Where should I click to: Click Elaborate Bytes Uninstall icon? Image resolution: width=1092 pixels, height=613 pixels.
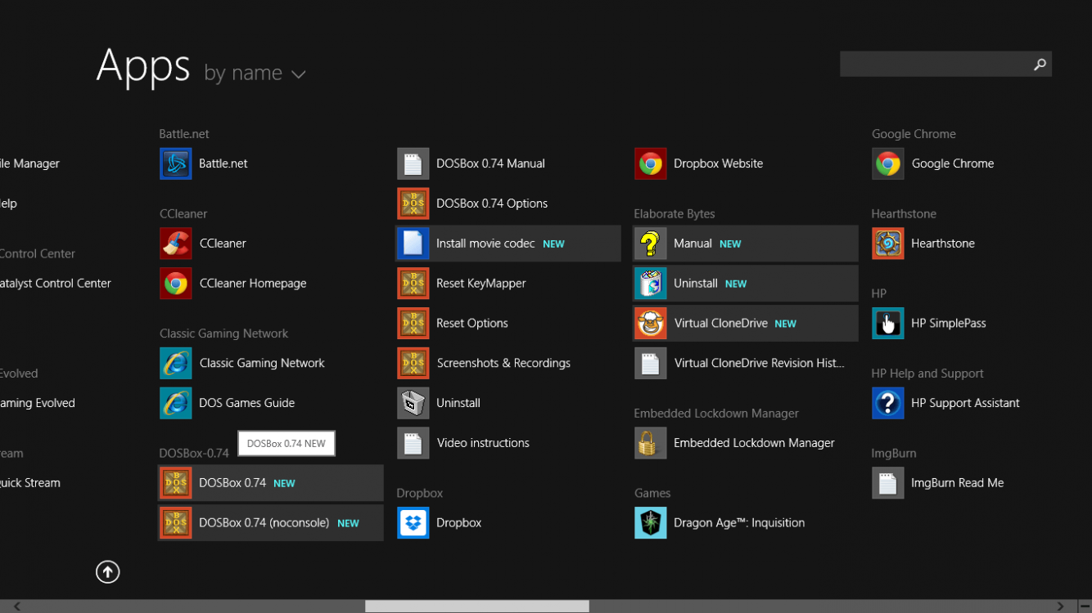coord(650,284)
